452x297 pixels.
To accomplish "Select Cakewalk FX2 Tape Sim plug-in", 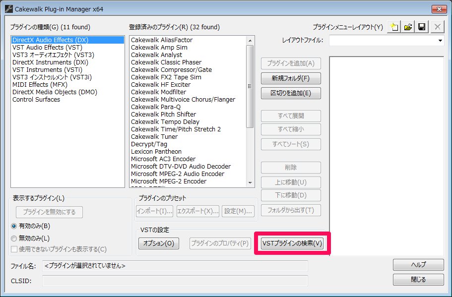I will tap(188, 77).
